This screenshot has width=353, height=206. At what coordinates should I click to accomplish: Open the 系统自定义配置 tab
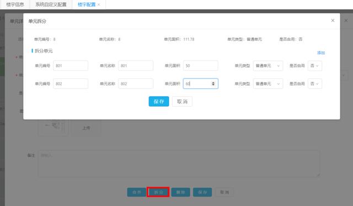pos(51,4)
